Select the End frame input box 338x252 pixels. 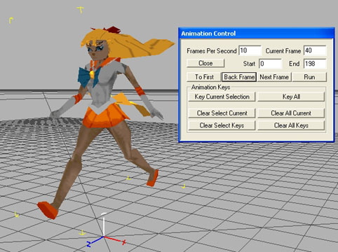tap(315, 64)
